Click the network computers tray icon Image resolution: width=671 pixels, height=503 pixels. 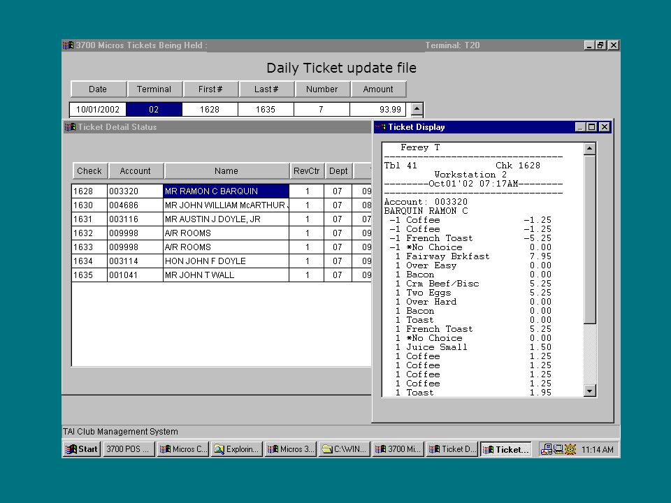pos(546,449)
